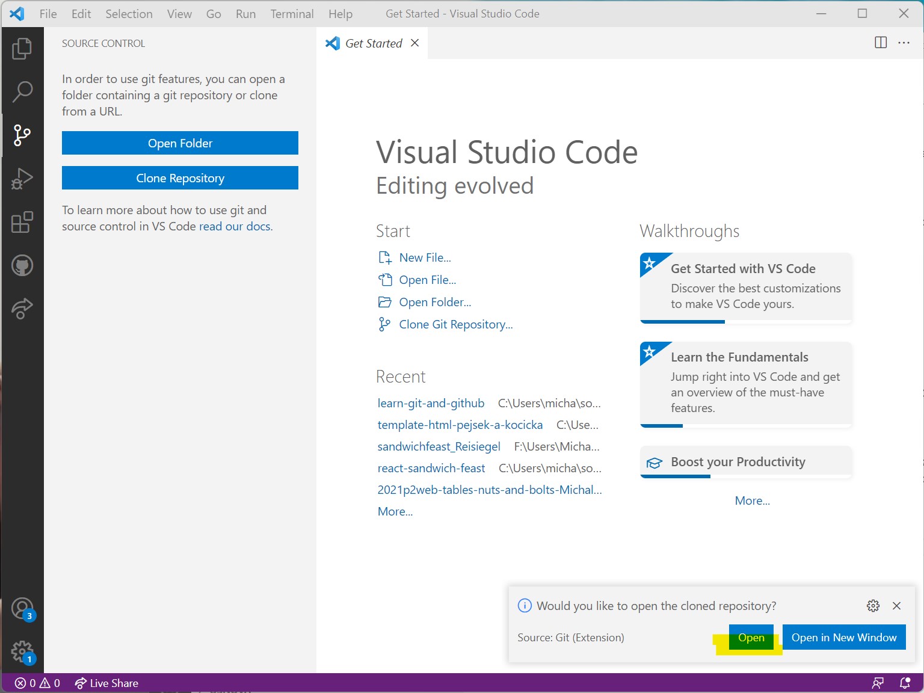The image size is (924, 693).
Task: Open the Edit menu
Action: [81, 14]
